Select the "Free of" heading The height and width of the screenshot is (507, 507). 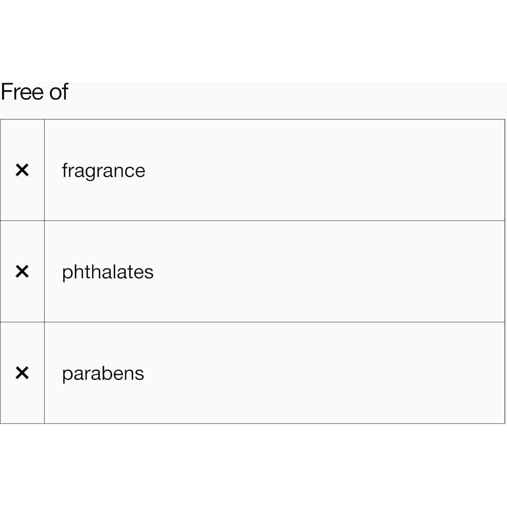pyautogui.click(x=35, y=92)
